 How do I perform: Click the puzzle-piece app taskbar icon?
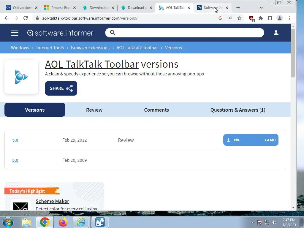click(x=100, y=222)
